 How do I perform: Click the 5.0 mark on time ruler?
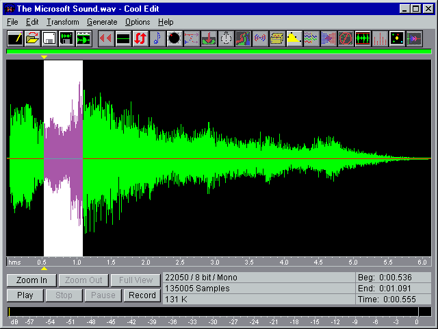353,262
